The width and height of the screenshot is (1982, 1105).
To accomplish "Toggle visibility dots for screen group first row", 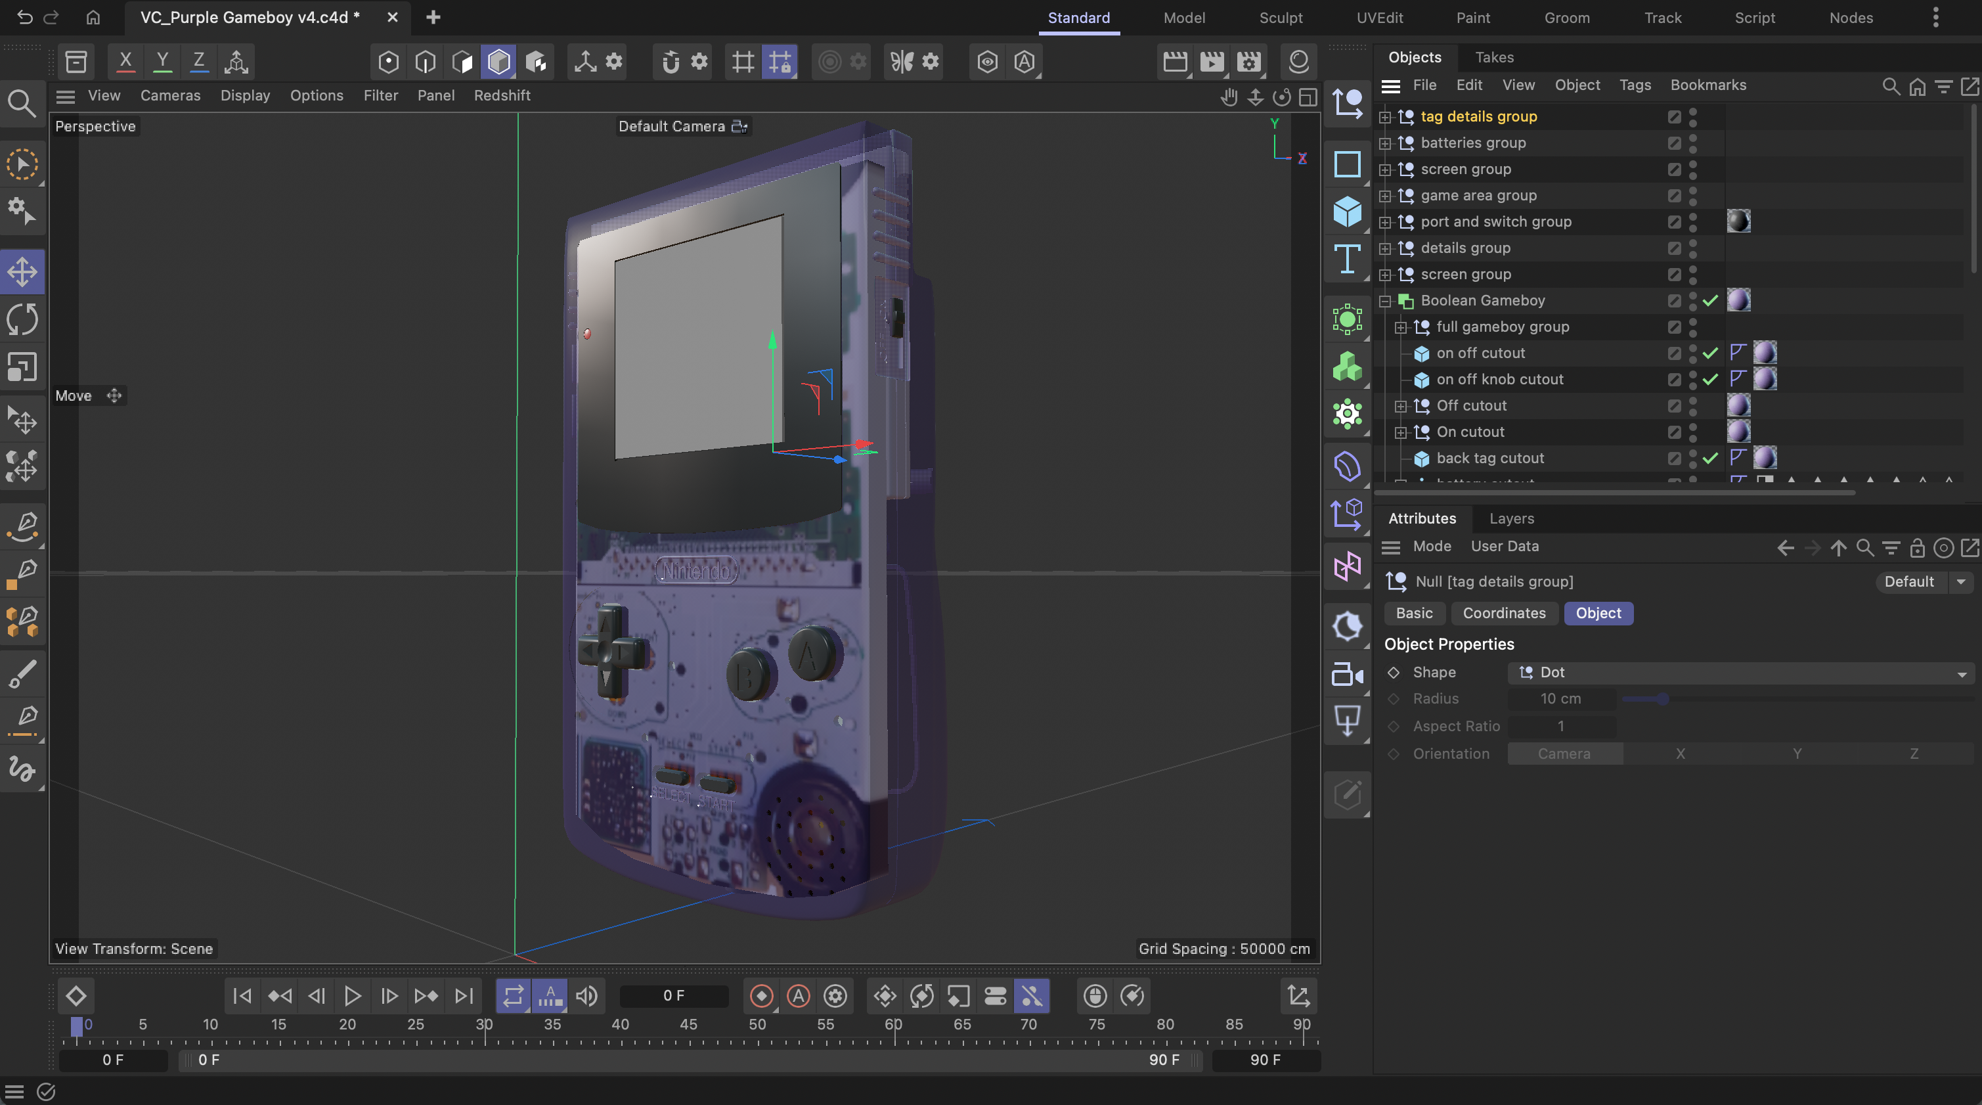I will 1692,169.
